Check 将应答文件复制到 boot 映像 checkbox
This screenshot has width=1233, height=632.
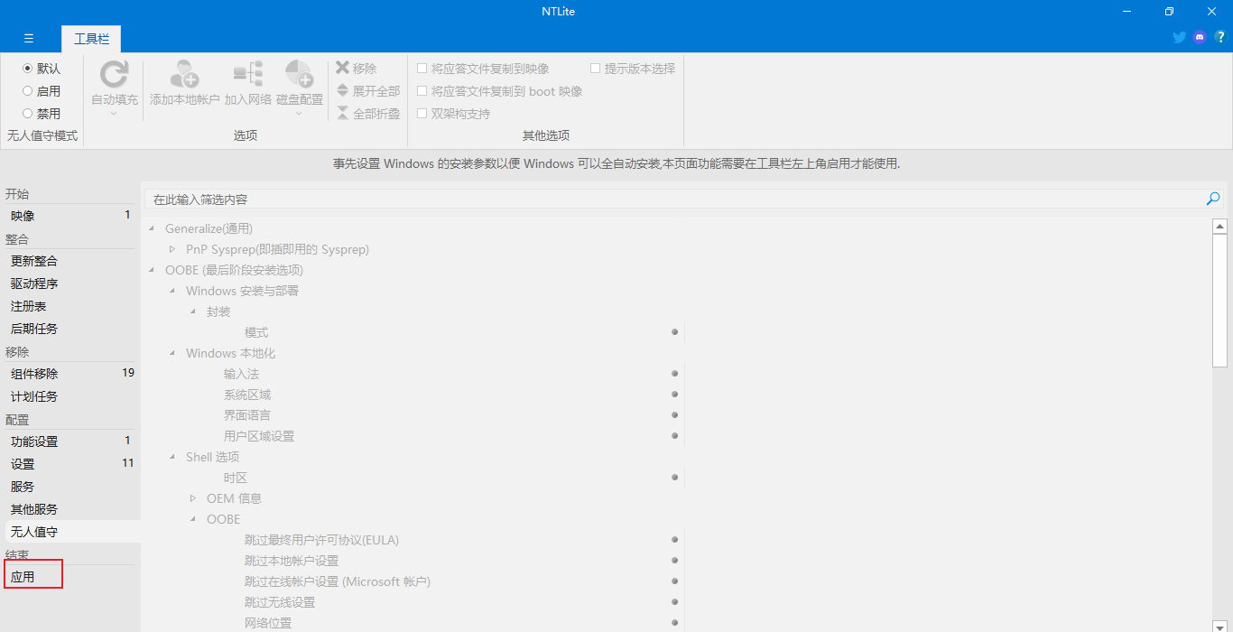[422, 90]
